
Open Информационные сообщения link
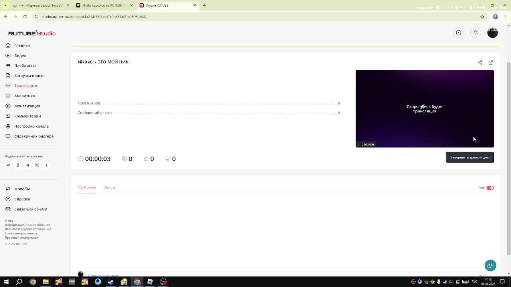[x=28, y=225]
